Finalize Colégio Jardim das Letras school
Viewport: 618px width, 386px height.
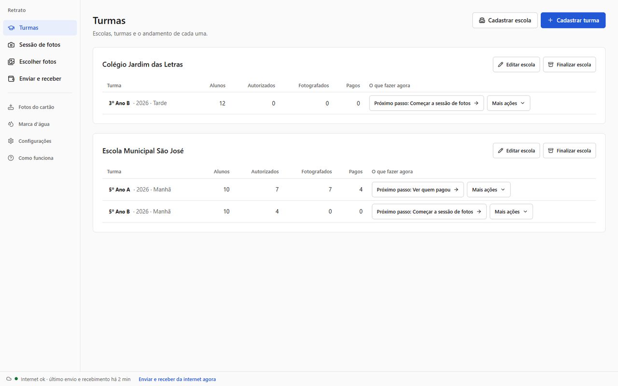click(569, 65)
